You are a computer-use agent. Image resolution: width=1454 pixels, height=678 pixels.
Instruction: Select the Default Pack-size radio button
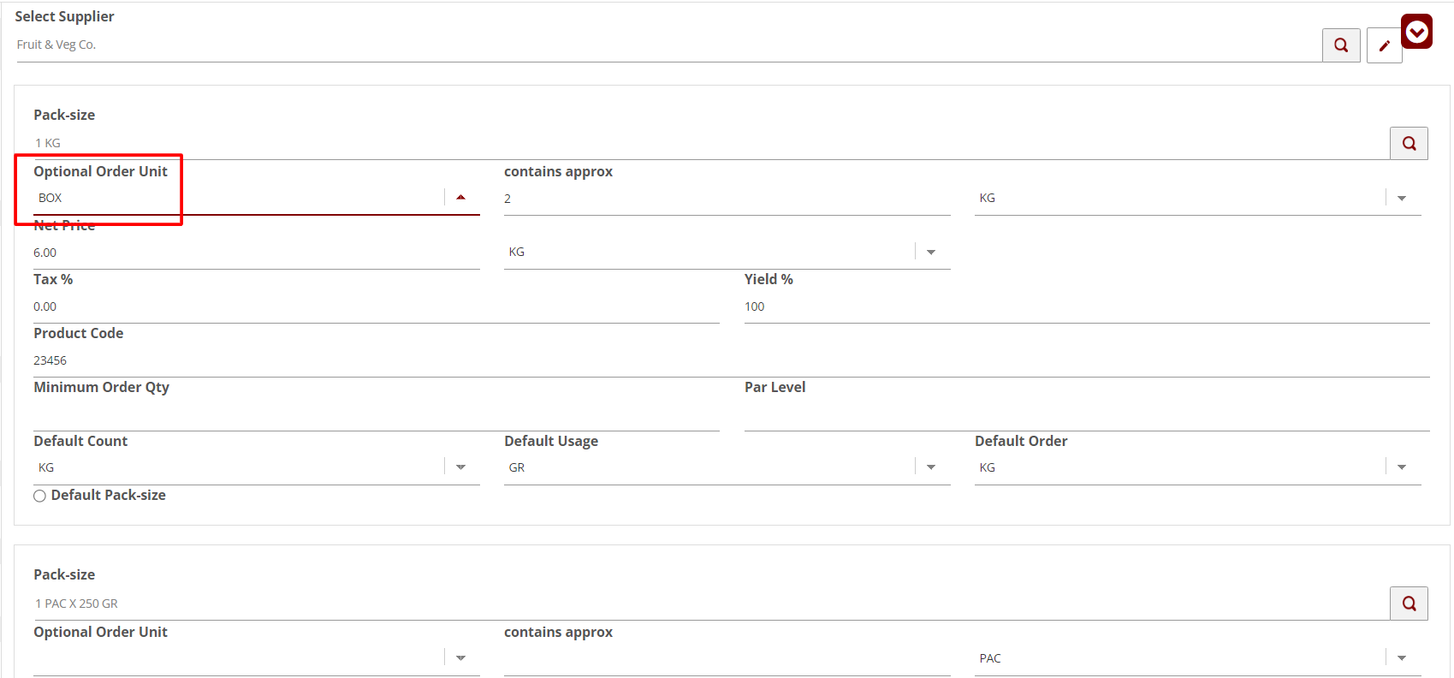tap(40, 496)
